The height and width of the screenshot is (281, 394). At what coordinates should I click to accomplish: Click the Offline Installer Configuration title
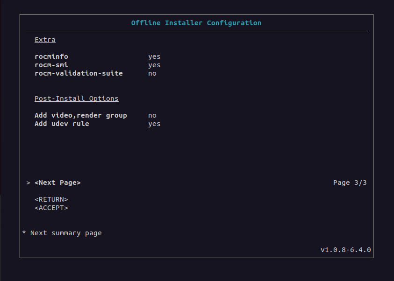coord(196,23)
